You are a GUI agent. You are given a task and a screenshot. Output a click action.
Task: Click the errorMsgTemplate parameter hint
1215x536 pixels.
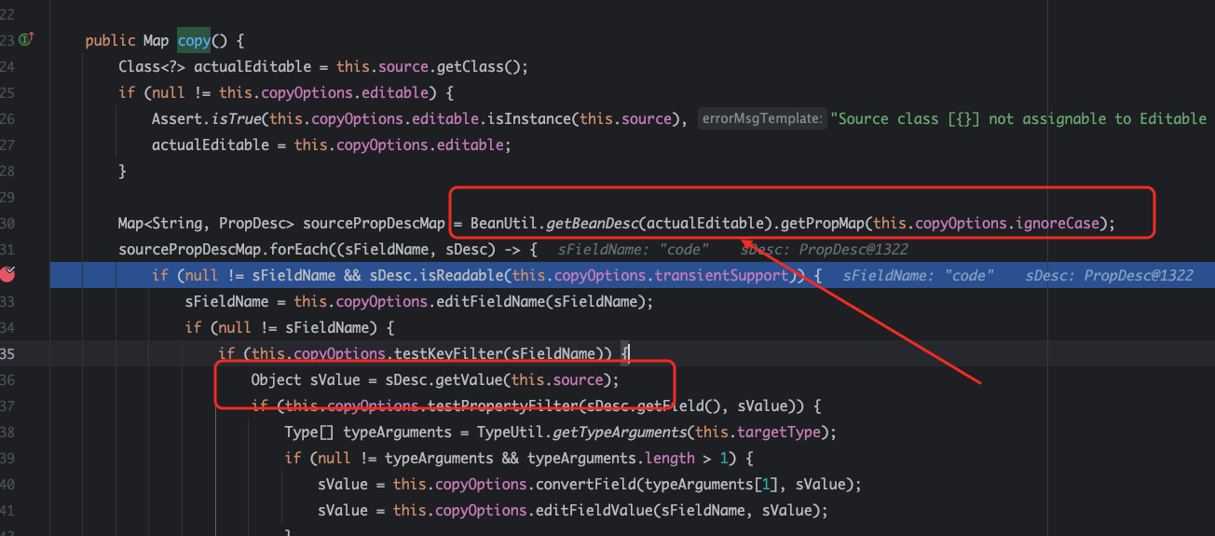(x=762, y=118)
